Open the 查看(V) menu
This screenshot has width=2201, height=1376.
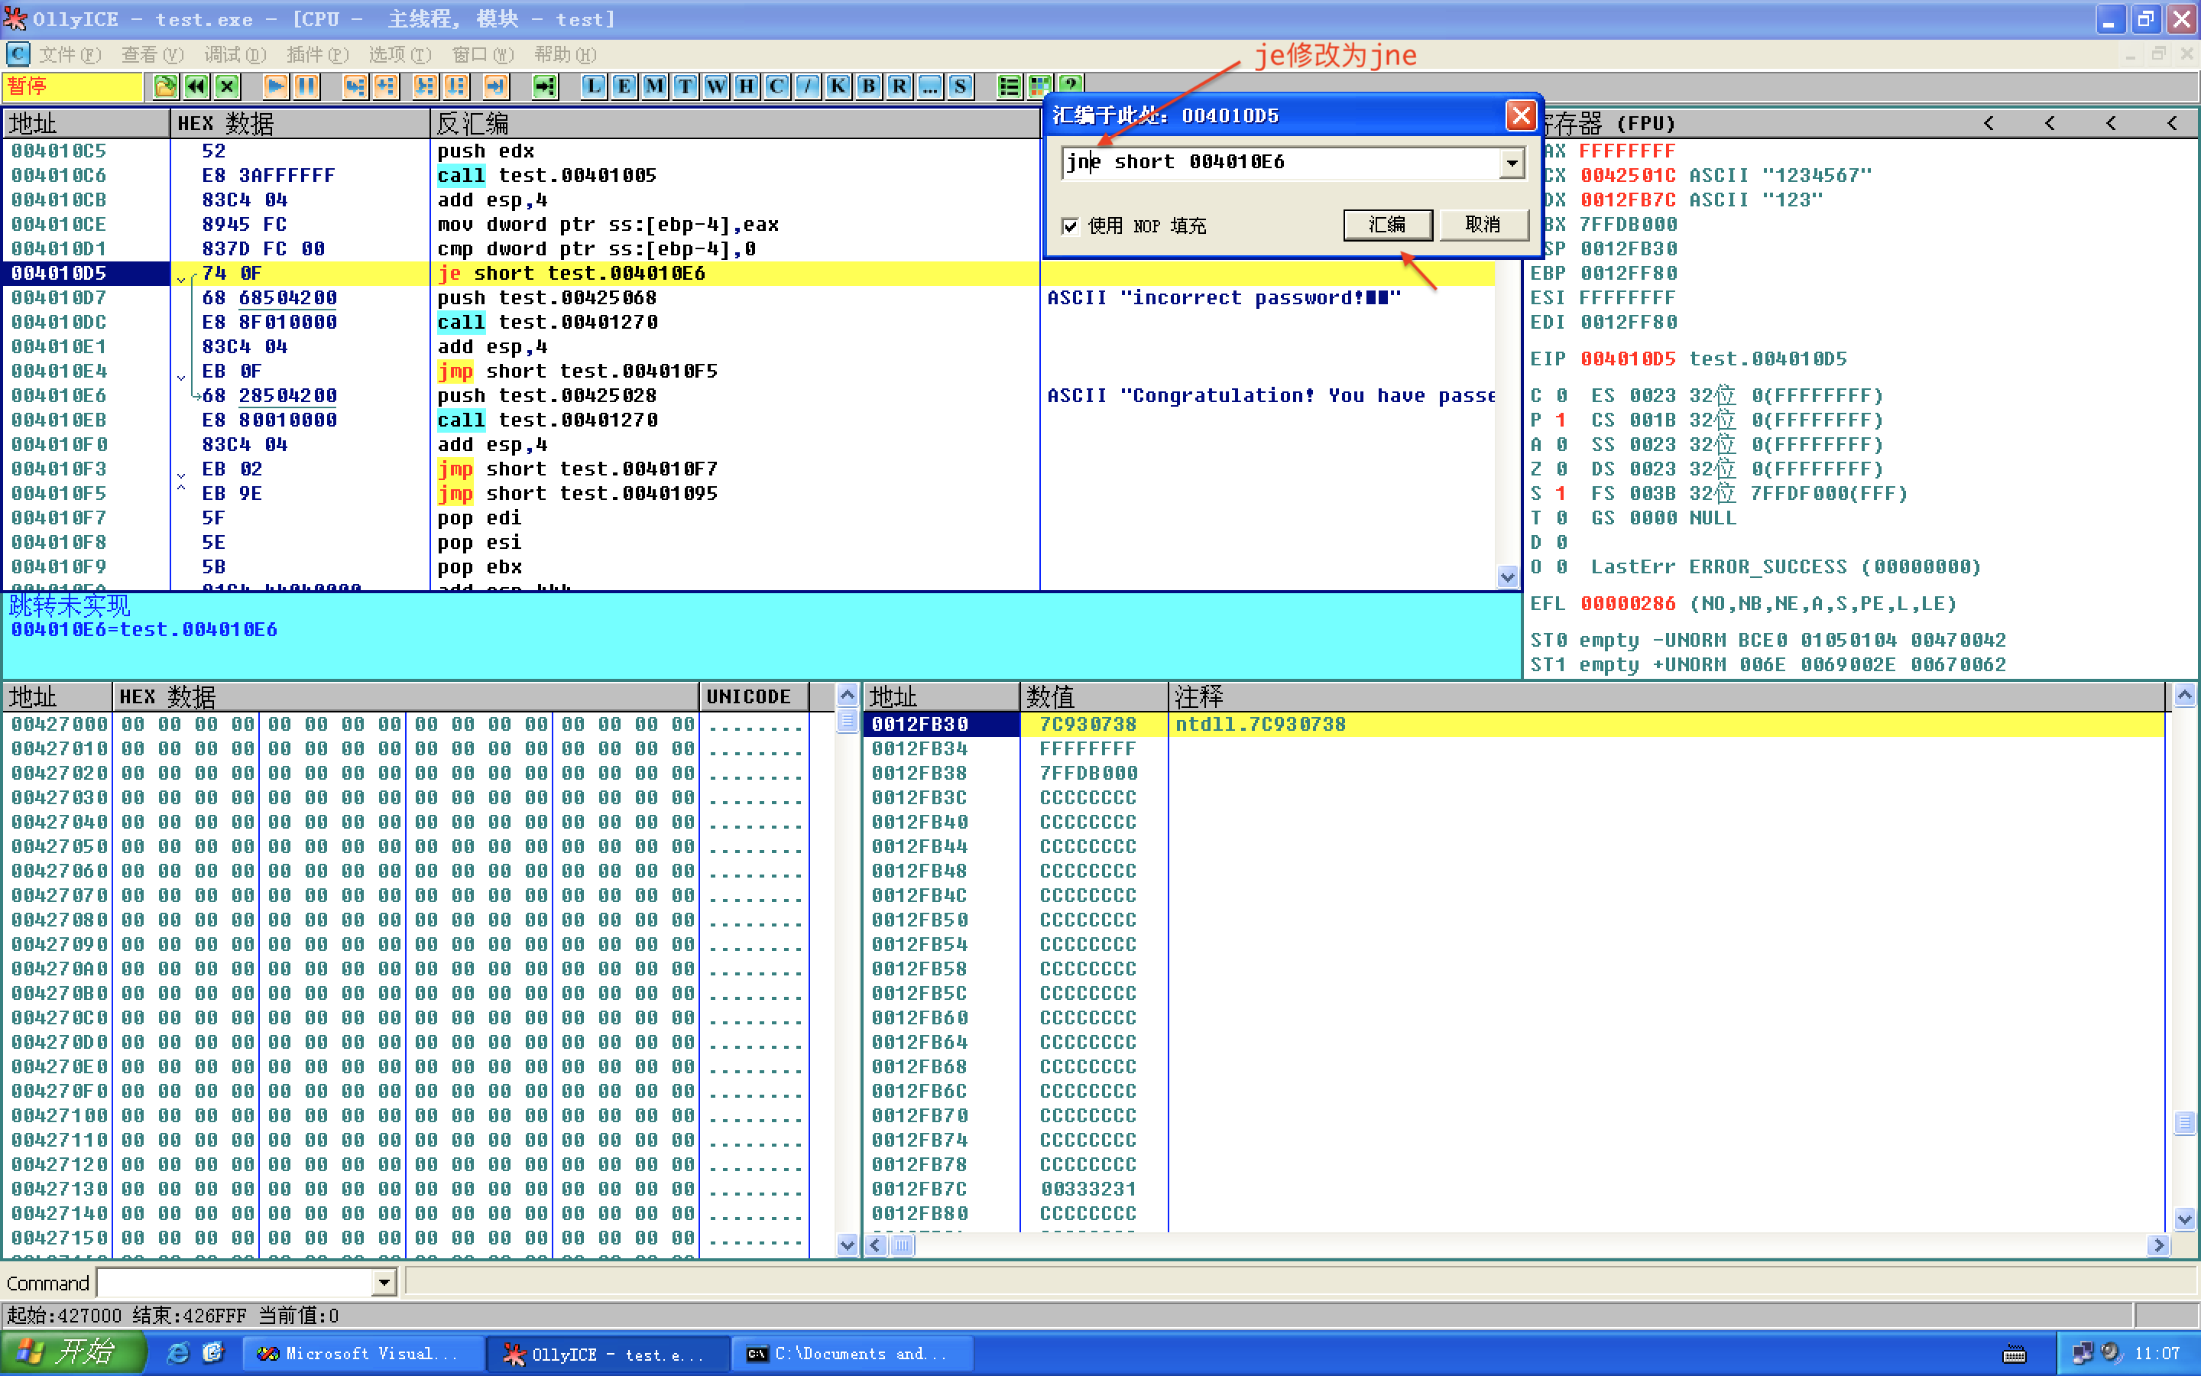point(153,54)
